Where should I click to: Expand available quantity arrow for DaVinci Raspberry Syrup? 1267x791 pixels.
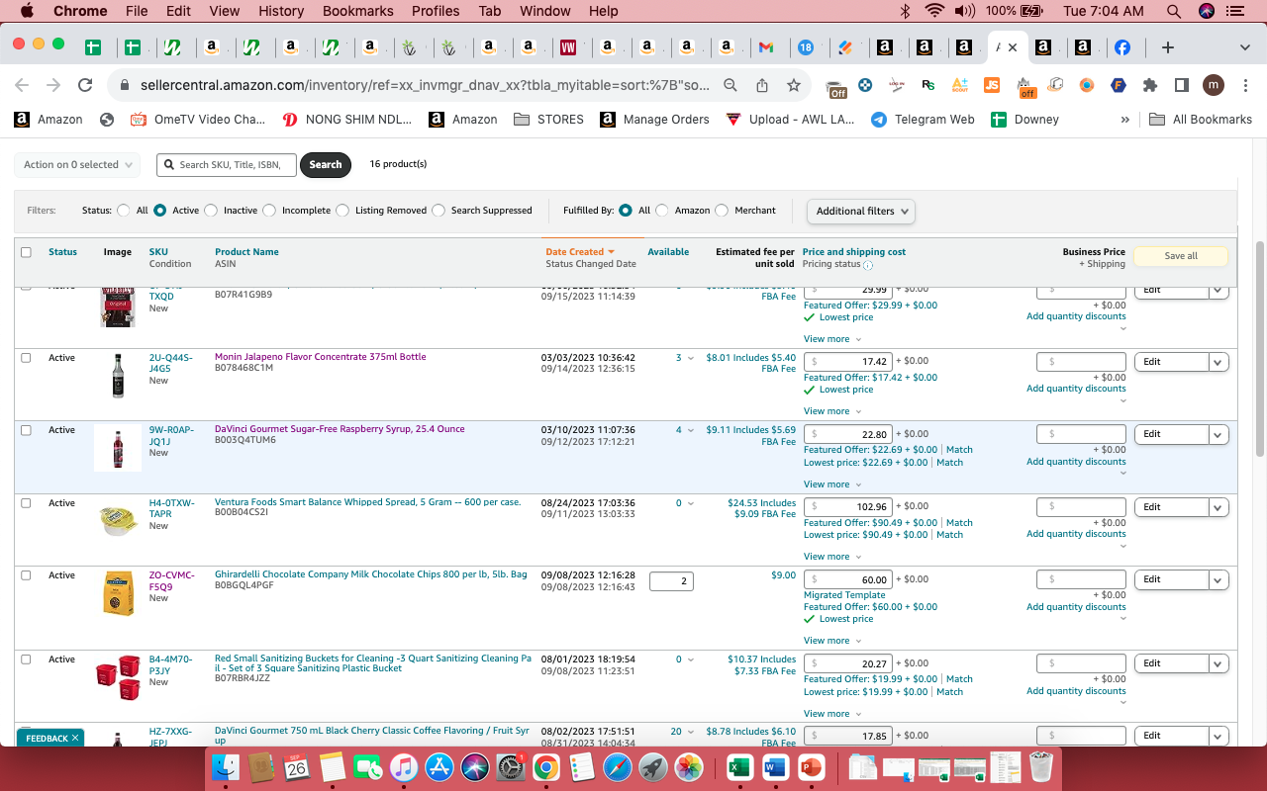691,431
